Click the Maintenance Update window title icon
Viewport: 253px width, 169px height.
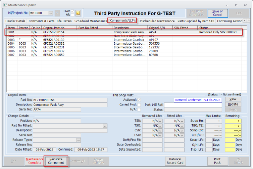click(5, 5)
